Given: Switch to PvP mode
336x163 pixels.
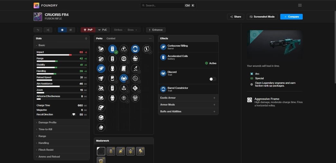Looking at the screenshot, I should (88, 30).
